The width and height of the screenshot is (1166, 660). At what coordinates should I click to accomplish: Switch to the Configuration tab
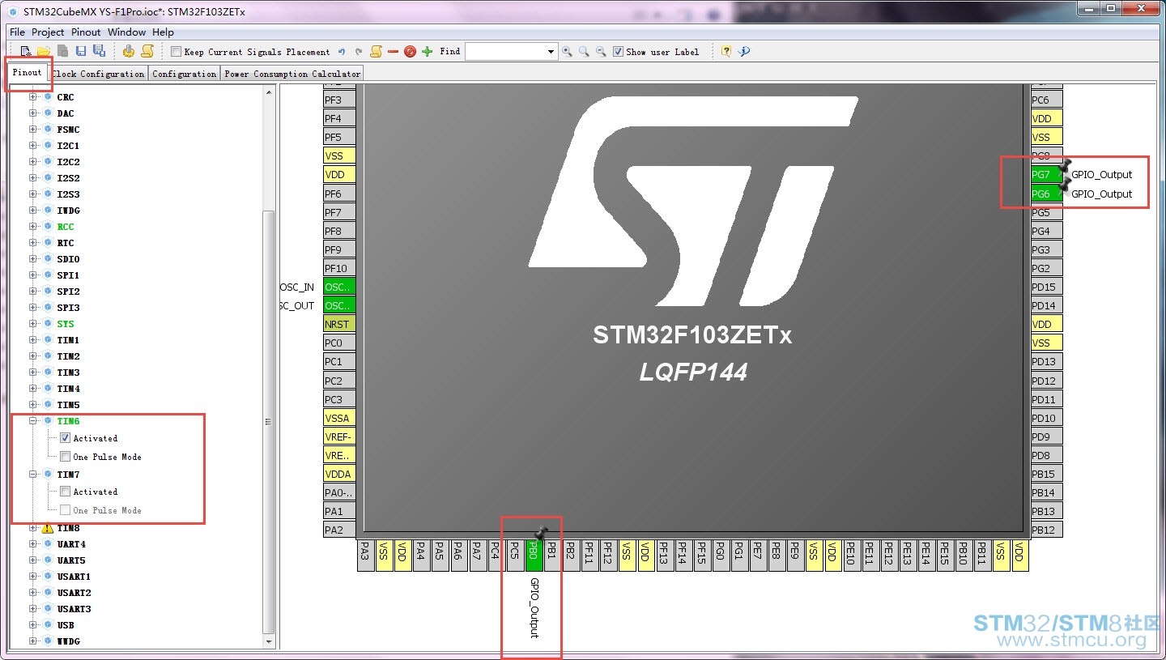185,74
